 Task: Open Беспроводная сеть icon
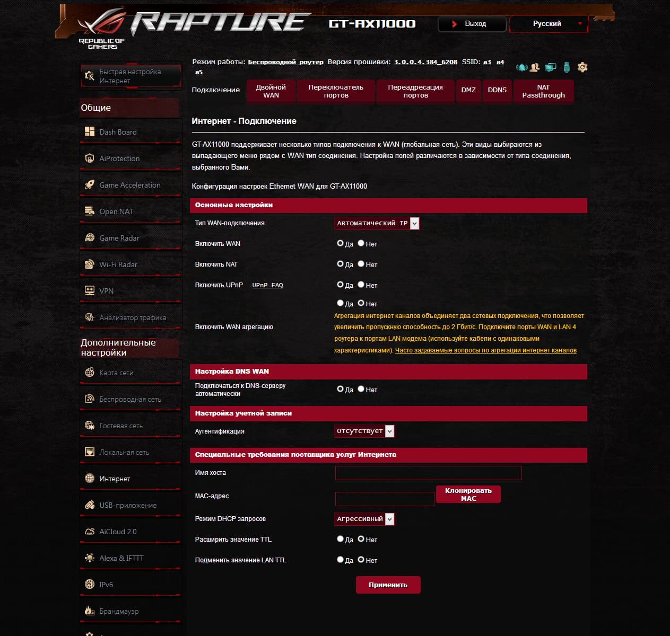coord(89,399)
